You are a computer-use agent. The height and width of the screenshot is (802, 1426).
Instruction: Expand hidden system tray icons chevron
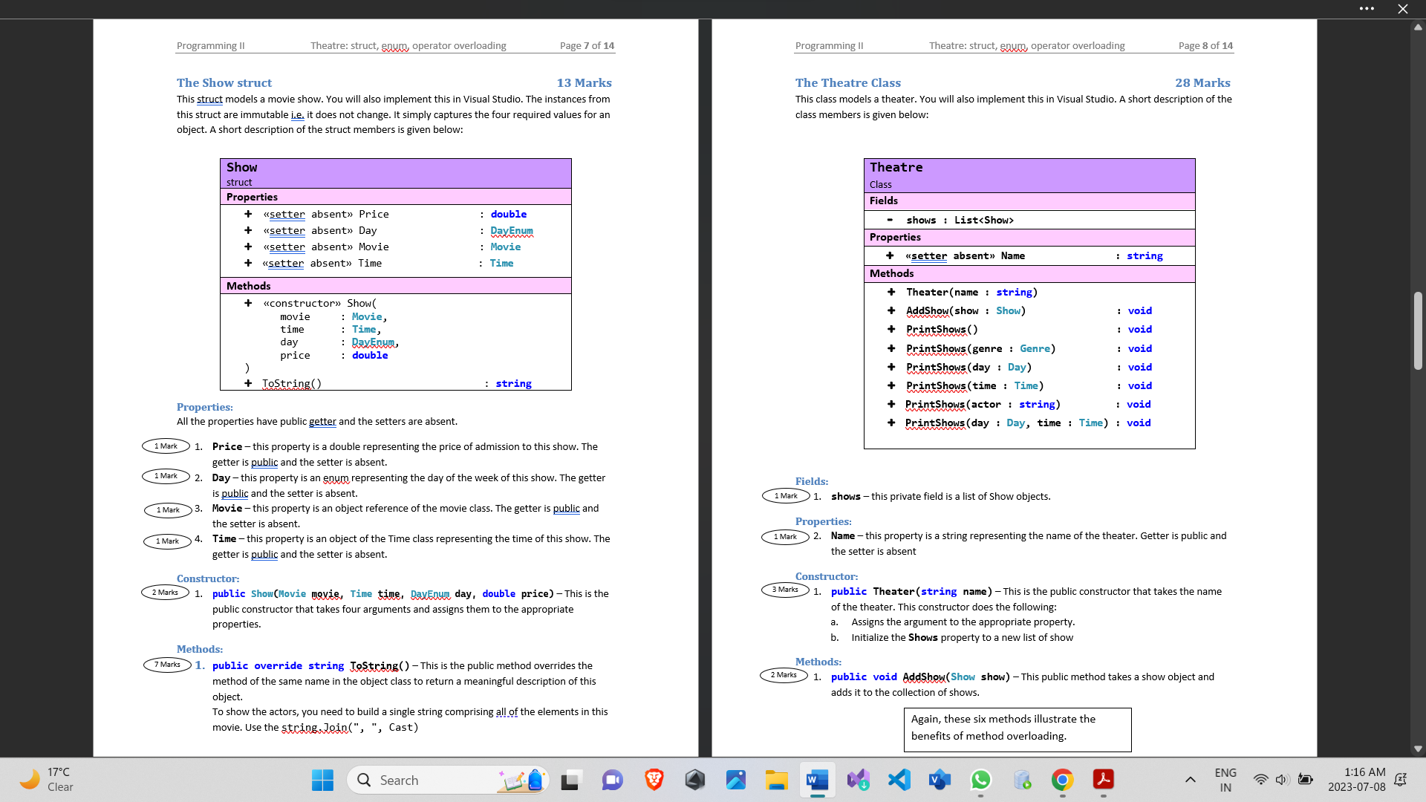coord(1190,780)
